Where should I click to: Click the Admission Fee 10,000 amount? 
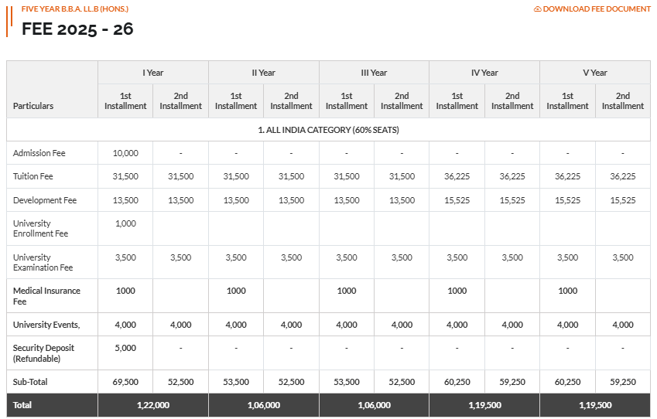(x=125, y=153)
